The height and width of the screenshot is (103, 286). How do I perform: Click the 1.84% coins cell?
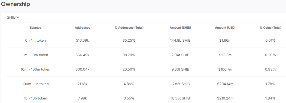(270, 98)
